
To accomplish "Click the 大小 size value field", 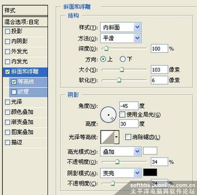I will tap(159, 69).
